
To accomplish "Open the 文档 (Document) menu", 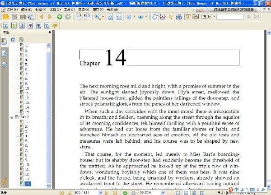I will (x=55, y=9).
